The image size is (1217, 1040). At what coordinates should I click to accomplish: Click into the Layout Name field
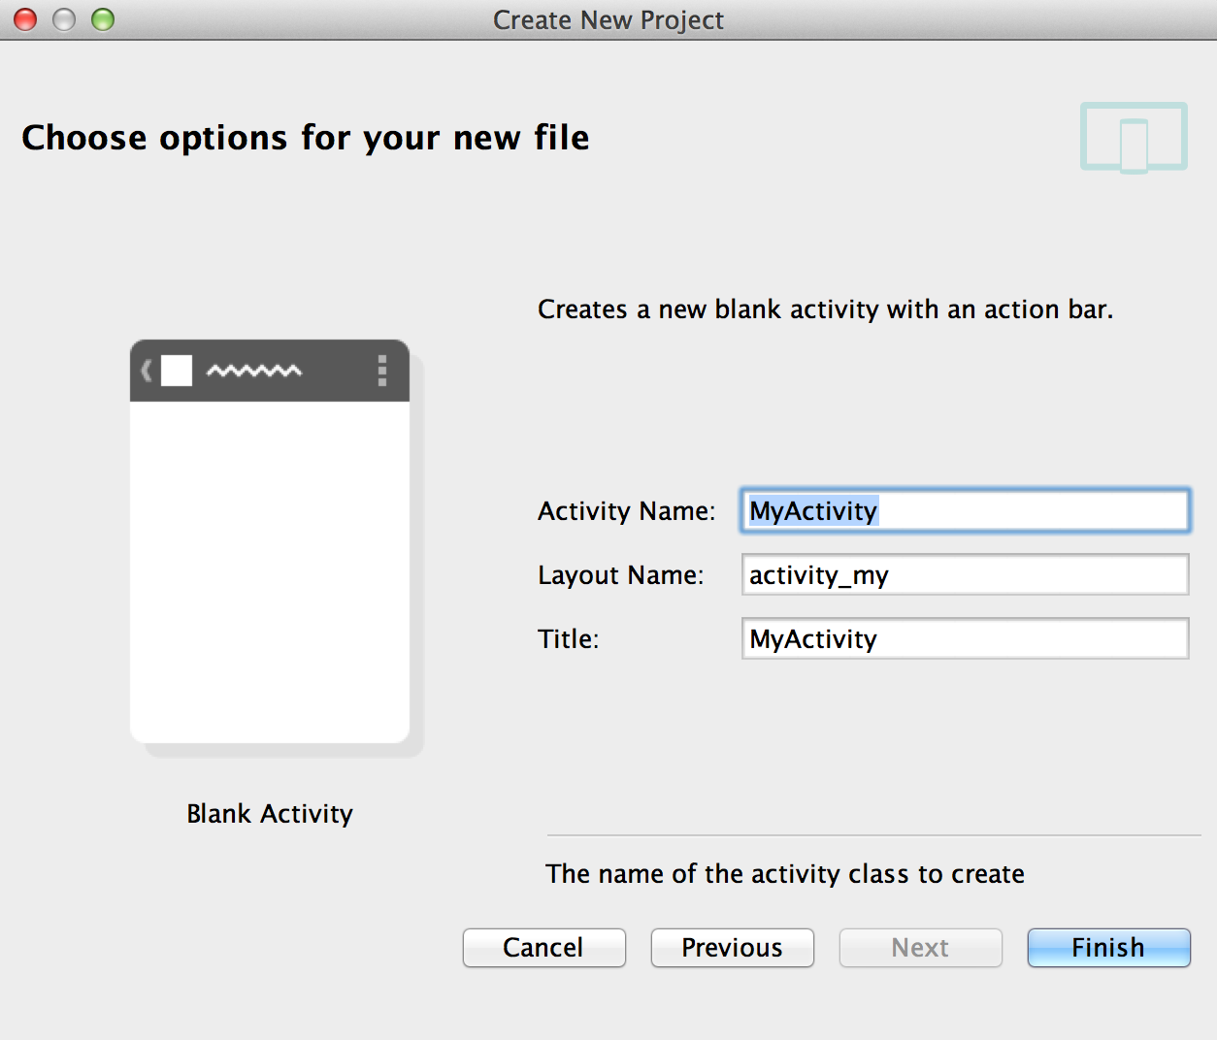click(x=965, y=575)
